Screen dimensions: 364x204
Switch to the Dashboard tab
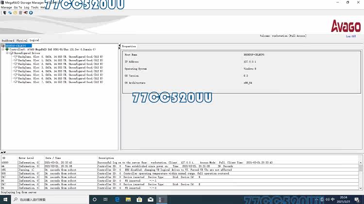[8, 41]
